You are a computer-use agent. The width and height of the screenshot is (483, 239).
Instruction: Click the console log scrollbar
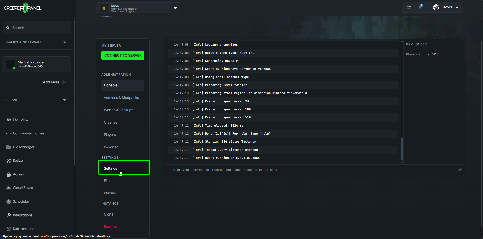click(402, 149)
